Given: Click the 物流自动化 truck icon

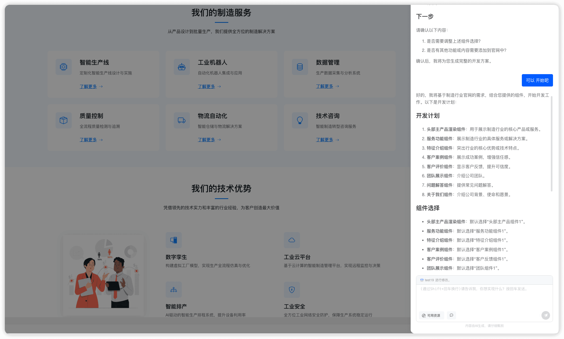Looking at the screenshot, I should [182, 120].
